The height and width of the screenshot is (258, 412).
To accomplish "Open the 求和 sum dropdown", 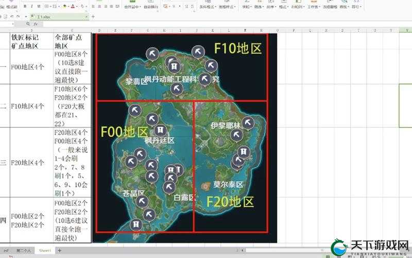I will point(247,7).
